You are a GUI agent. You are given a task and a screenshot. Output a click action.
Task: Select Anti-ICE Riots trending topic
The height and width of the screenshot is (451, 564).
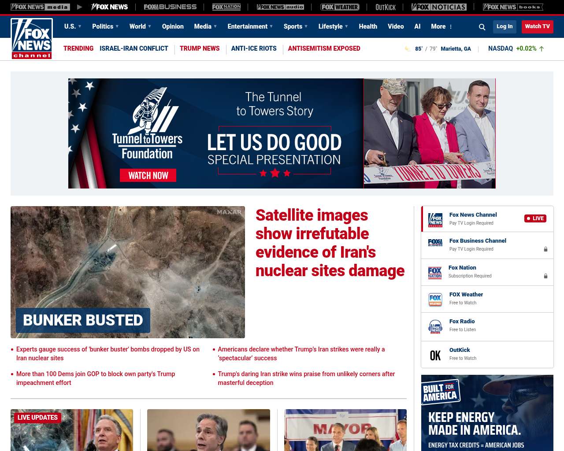click(254, 48)
